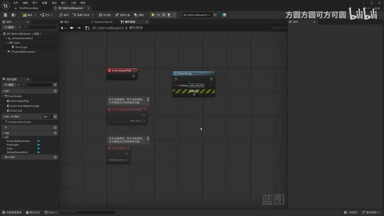The height and width of the screenshot is (216, 384).
Task: Start 模拟 simulation
Action: coord(139,15)
